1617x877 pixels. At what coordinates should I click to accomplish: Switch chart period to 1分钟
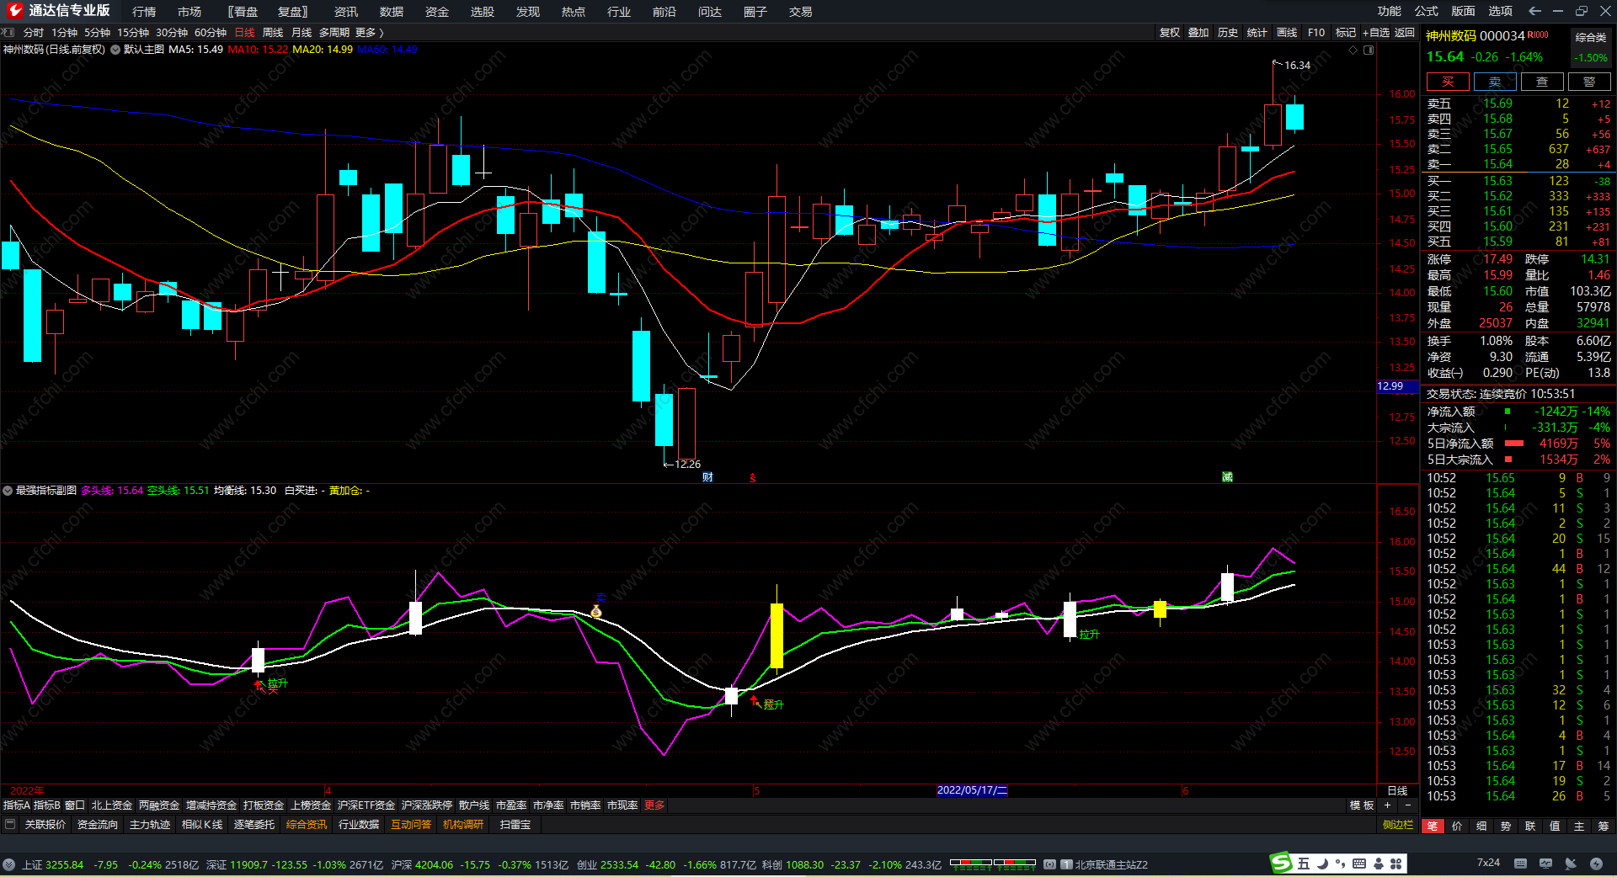[x=64, y=32]
